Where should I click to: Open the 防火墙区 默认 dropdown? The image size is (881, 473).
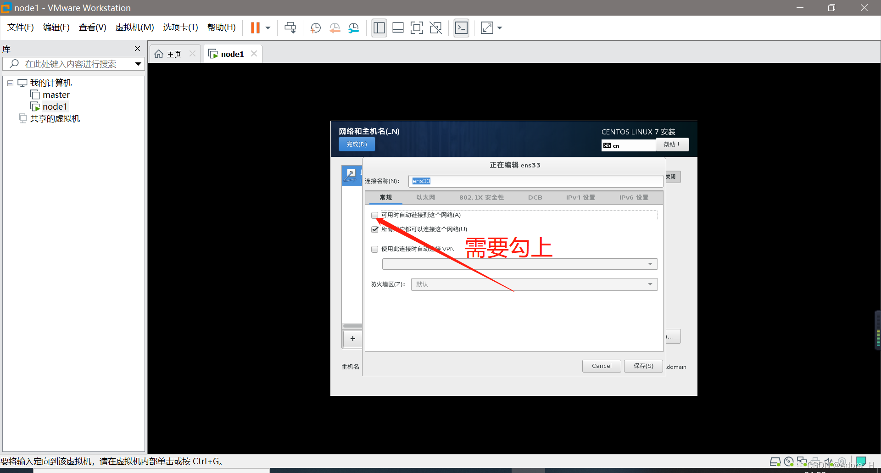coord(534,284)
